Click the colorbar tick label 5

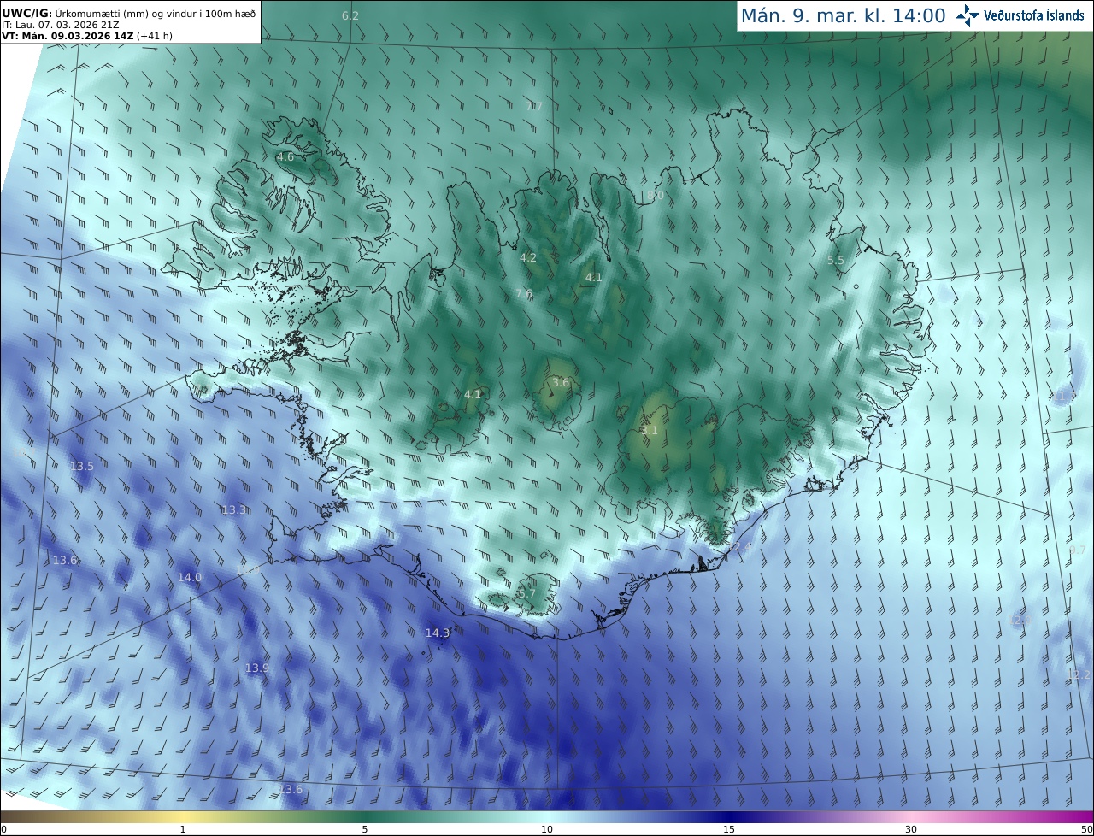click(x=365, y=829)
